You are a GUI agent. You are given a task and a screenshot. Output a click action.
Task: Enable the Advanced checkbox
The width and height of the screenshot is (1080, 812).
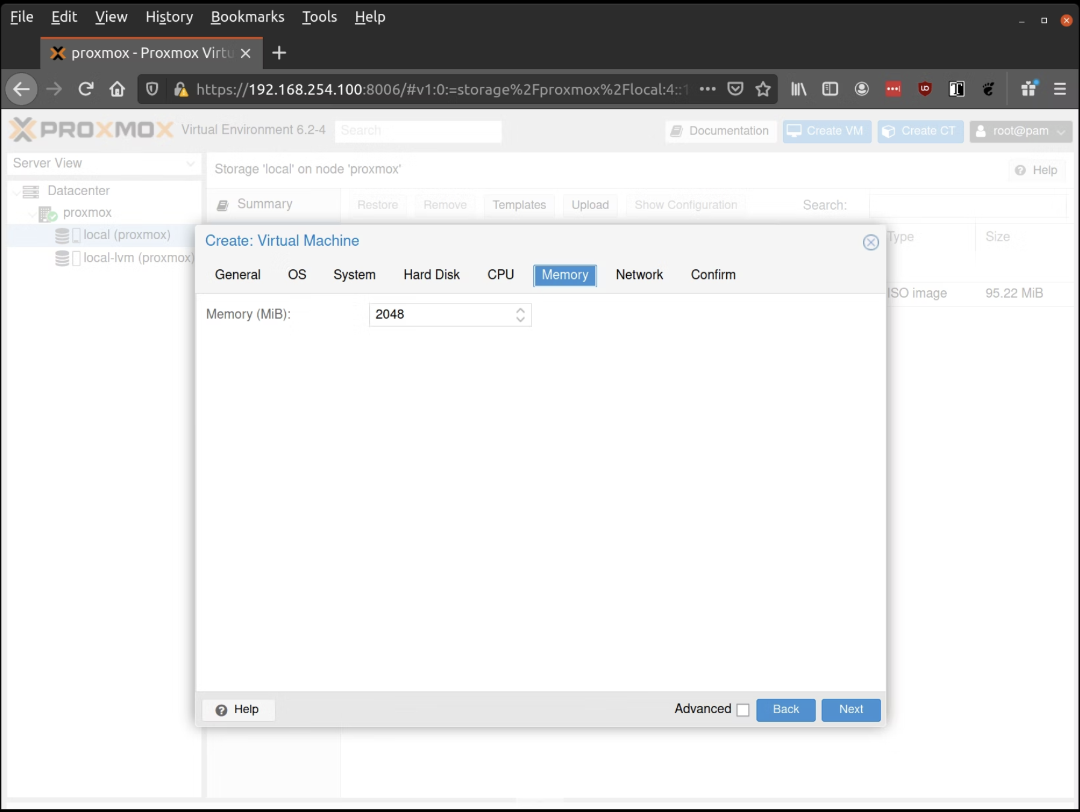click(743, 710)
